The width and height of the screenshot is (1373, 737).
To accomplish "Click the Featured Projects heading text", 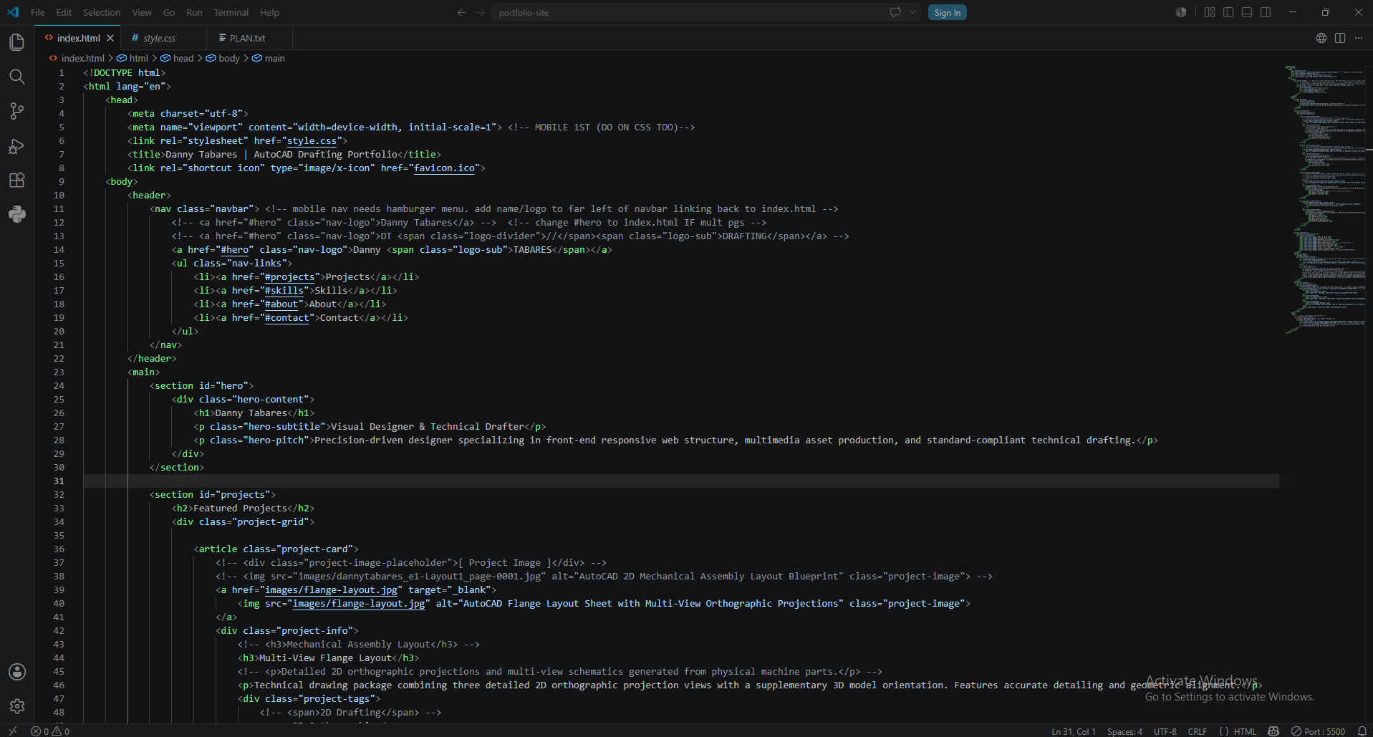I will click(x=240, y=509).
